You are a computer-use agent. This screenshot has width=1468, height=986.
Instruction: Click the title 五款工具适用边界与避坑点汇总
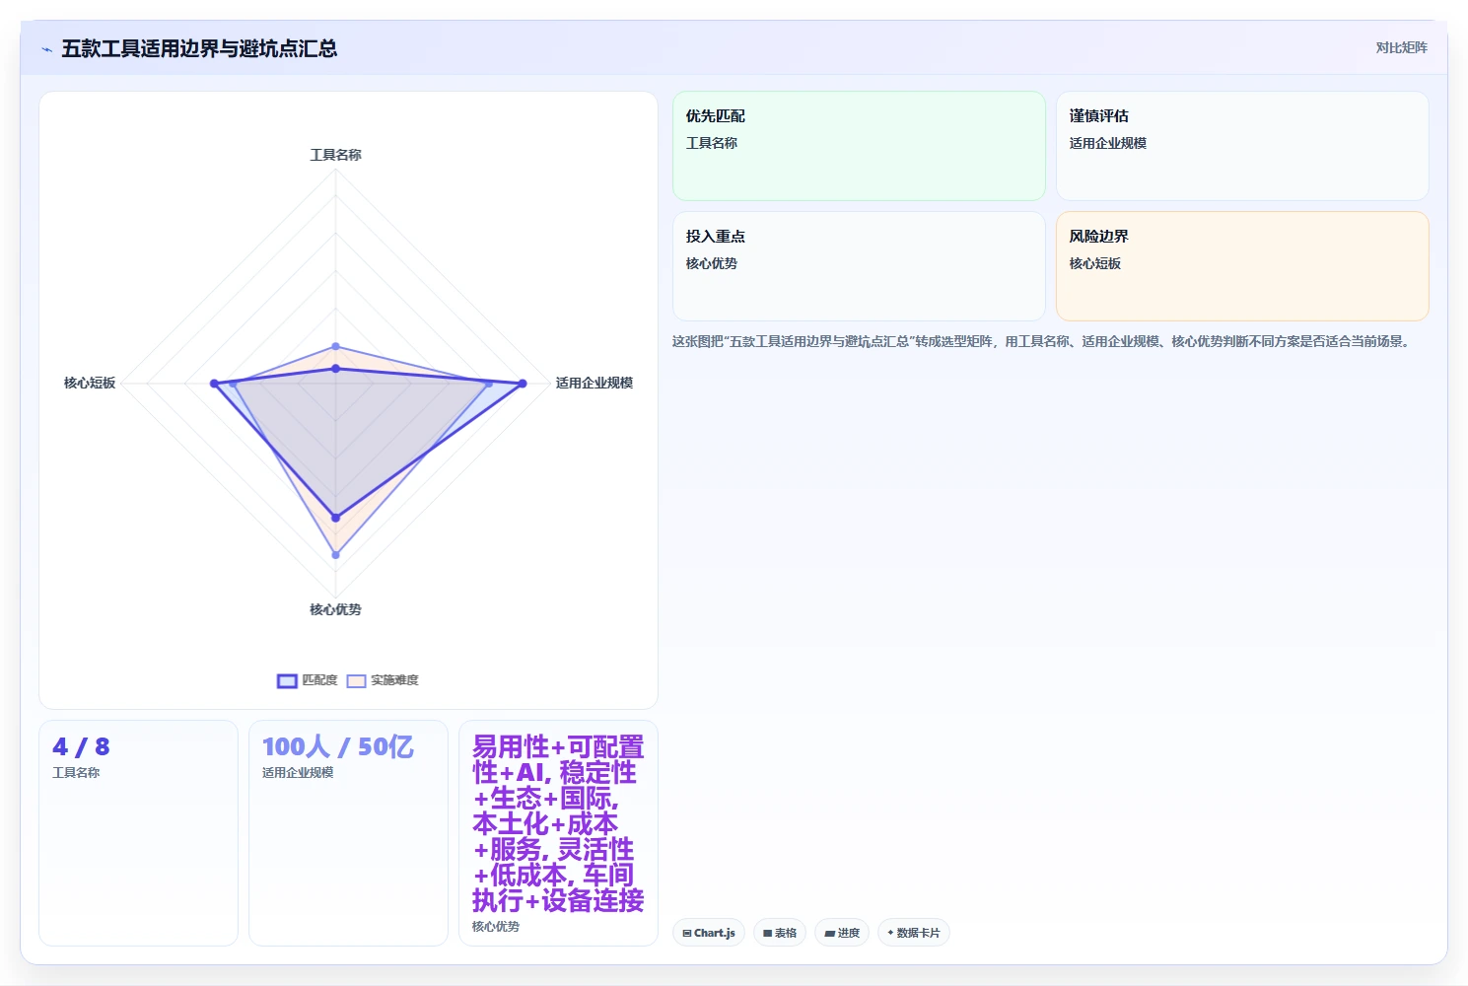coord(199,48)
